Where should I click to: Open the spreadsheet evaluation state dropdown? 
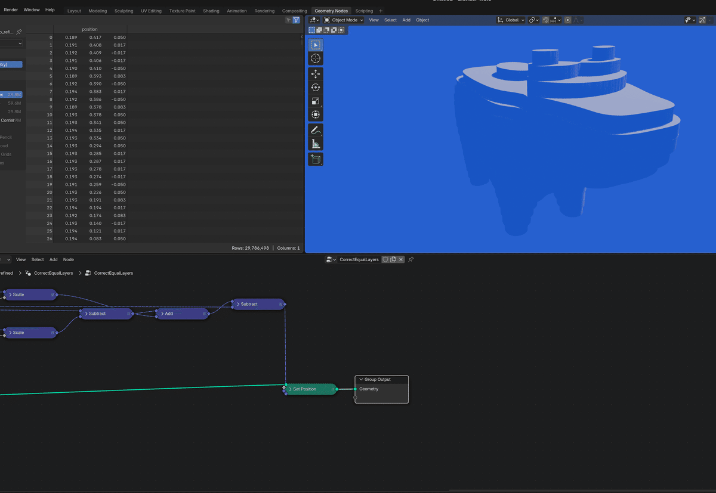coord(11,44)
